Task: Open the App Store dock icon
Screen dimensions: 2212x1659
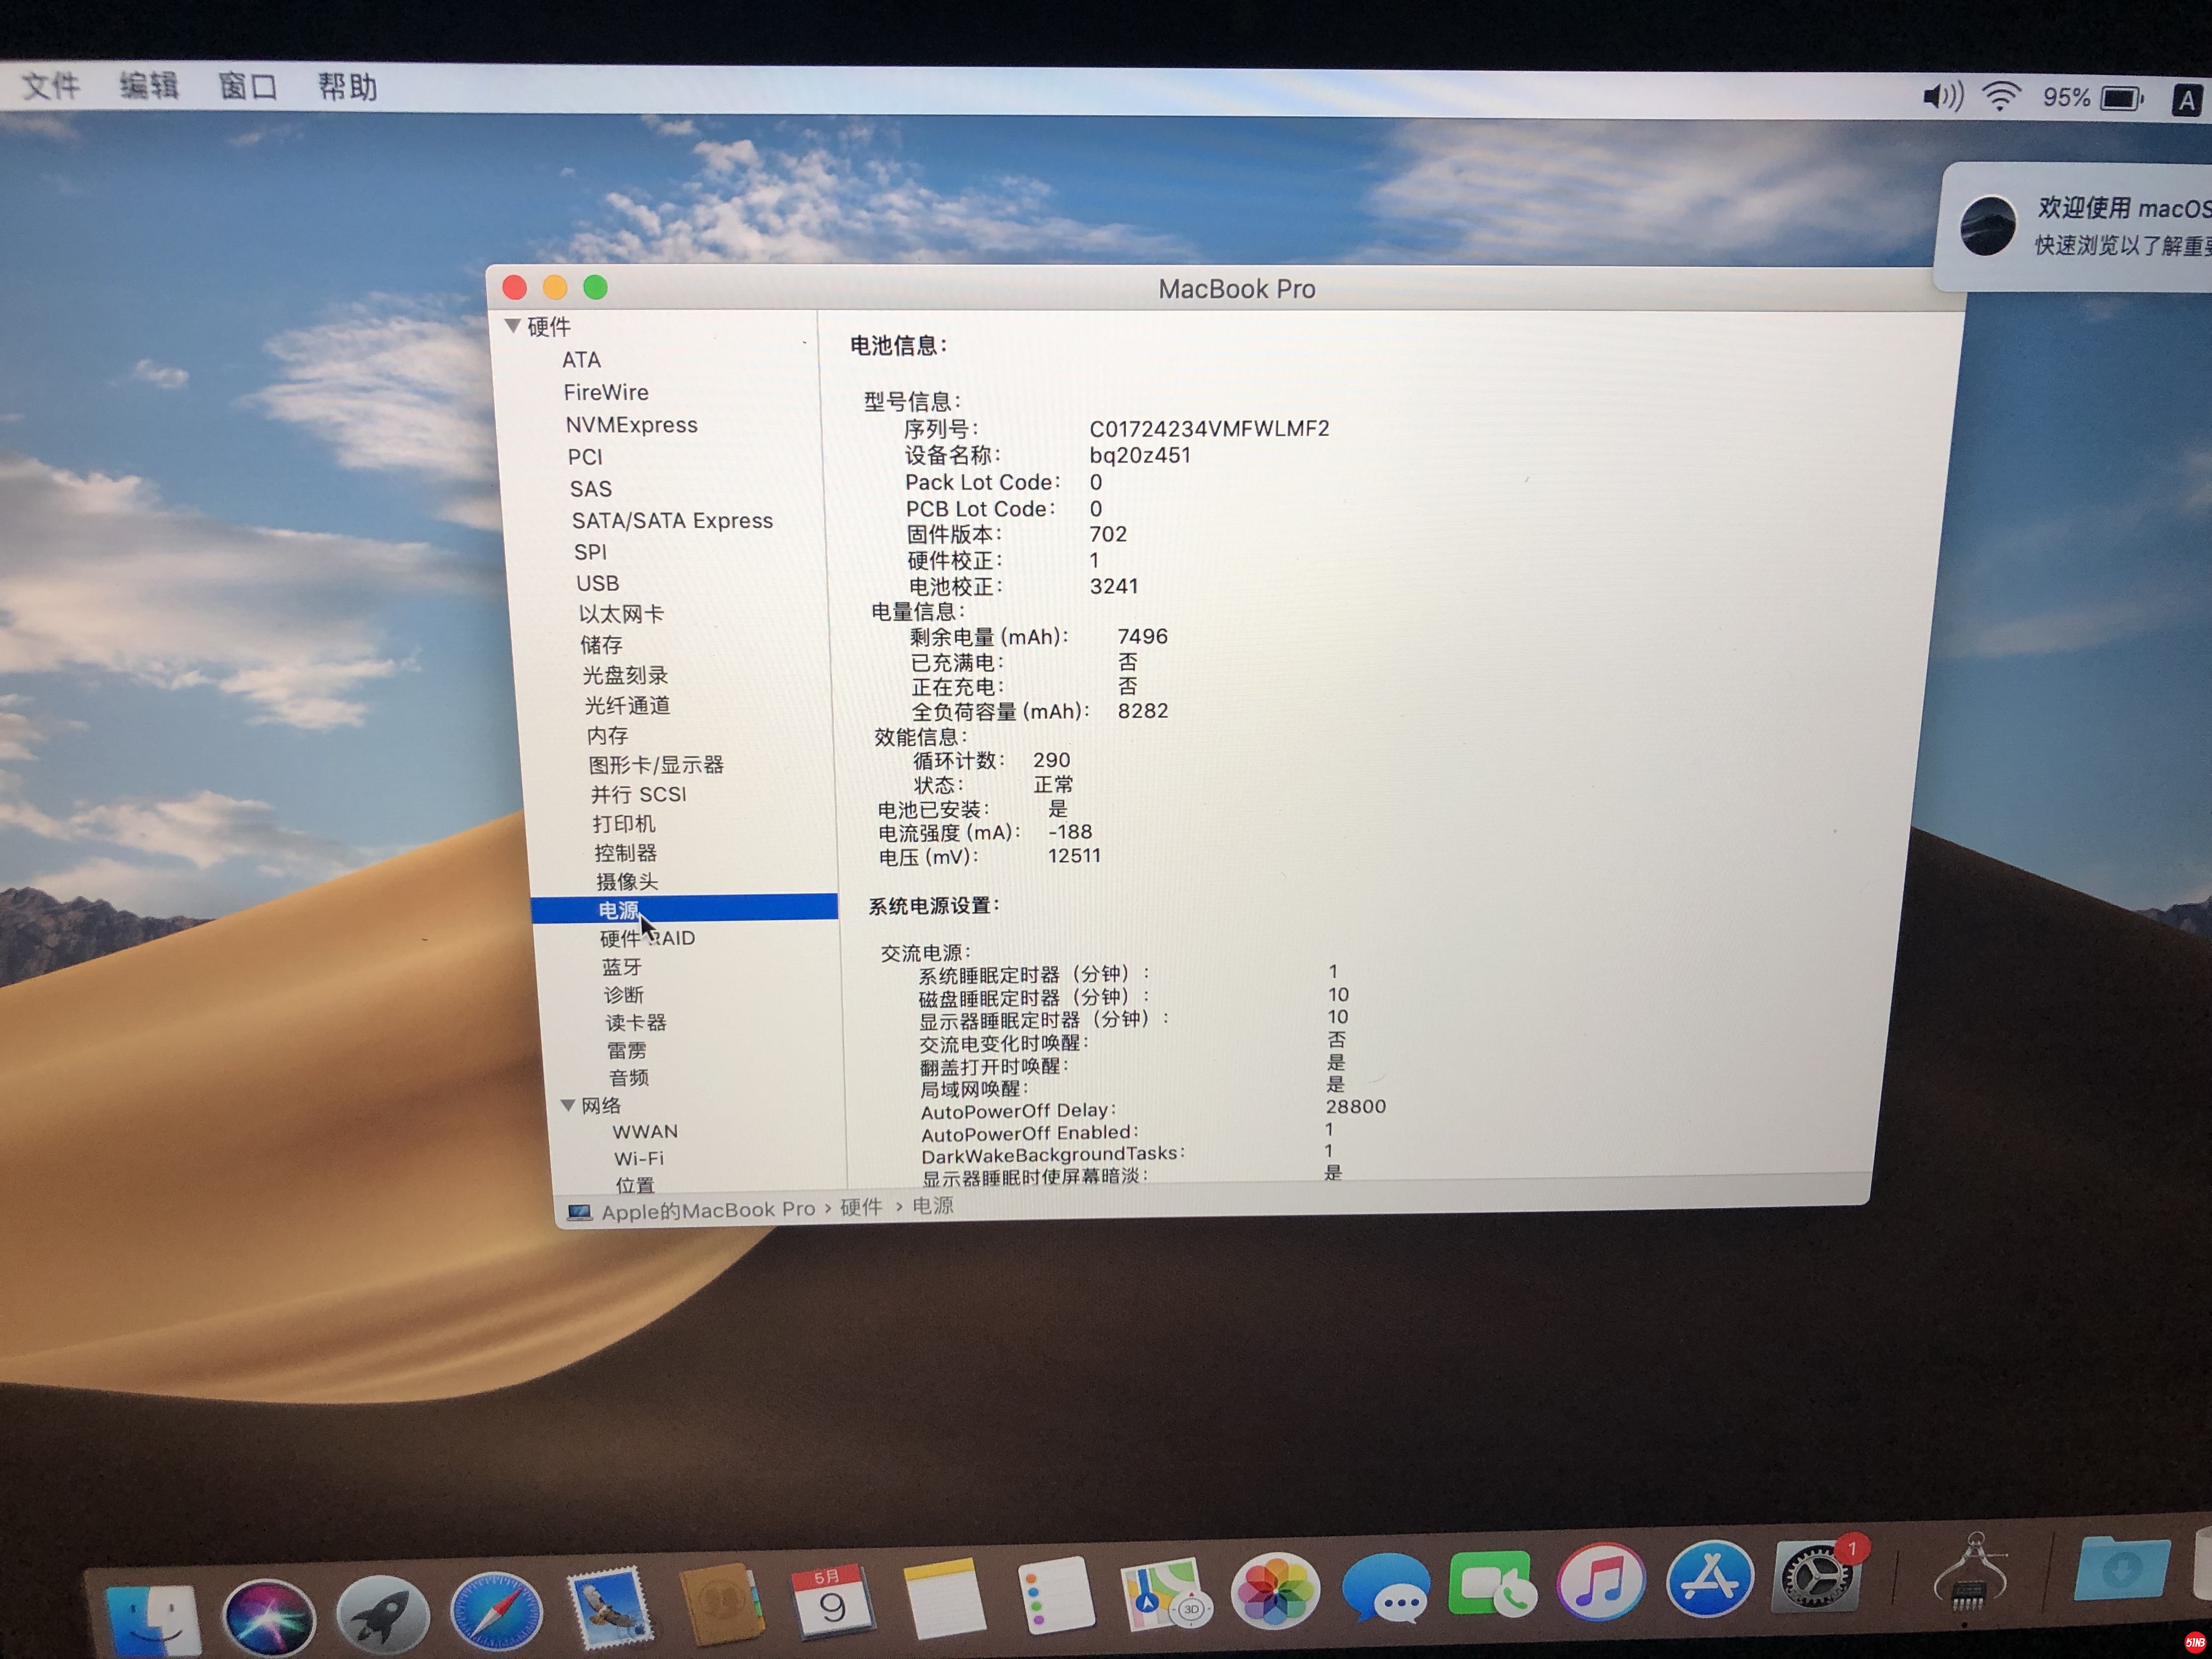Action: click(x=1709, y=1579)
